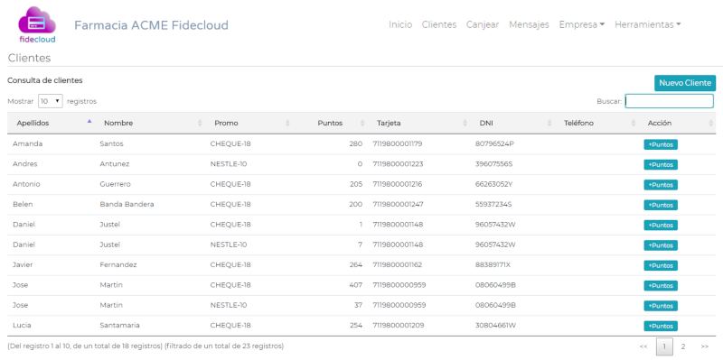Click +Puntos for Daniel Justel CHEQUE-18 row
The width and height of the screenshot is (723, 360).
point(661,226)
